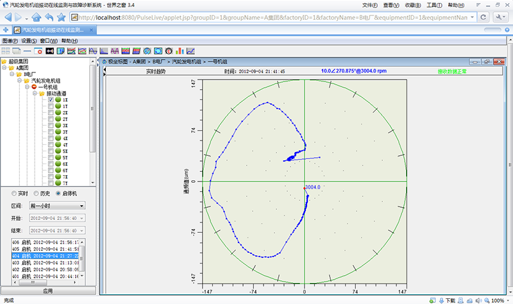Click the speaker volume icon in status bar
The height and width of the screenshot is (304, 513).
[x=478, y=300]
